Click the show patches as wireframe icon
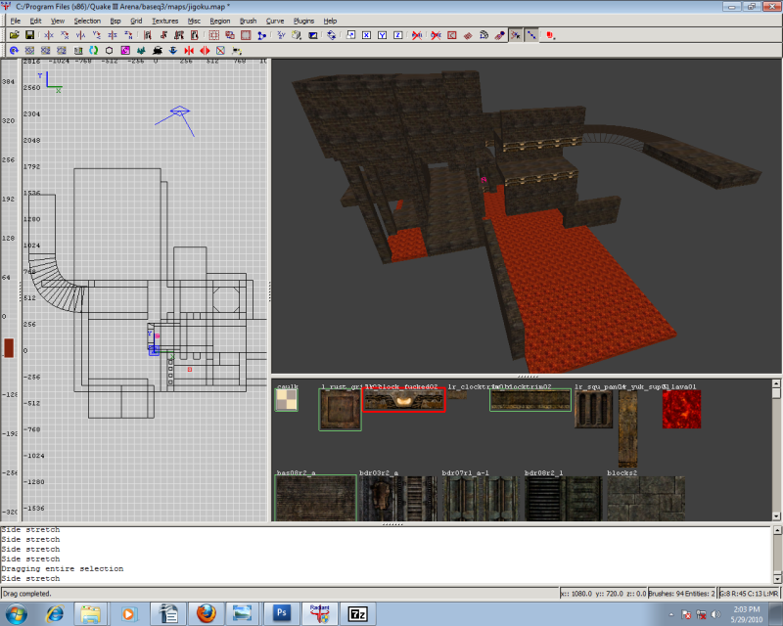Image resolution: width=783 pixels, height=626 pixels. tap(468, 35)
